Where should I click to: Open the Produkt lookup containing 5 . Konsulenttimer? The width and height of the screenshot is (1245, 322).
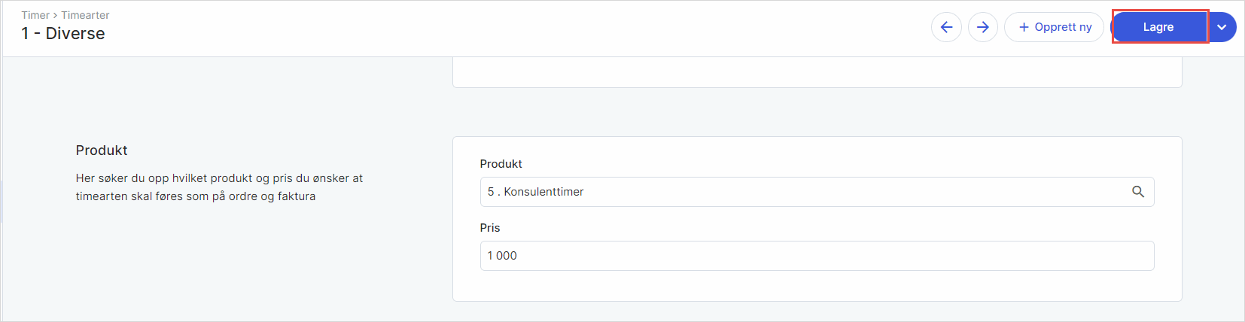tap(805, 192)
